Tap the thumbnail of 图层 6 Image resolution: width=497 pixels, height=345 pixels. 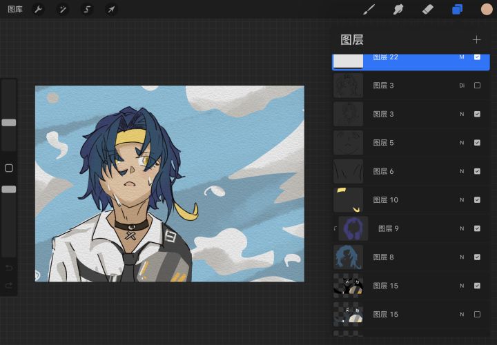348,171
